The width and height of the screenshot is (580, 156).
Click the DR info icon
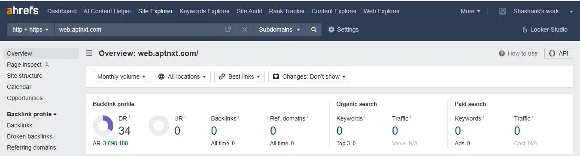click(129, 116)
